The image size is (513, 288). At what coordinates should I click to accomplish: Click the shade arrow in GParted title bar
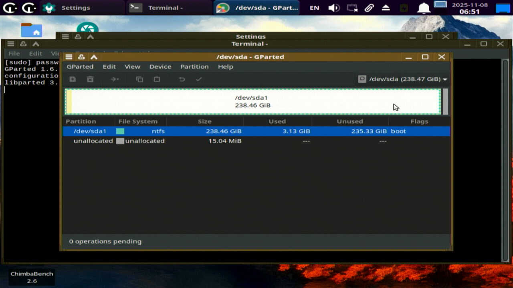(94, 57)
